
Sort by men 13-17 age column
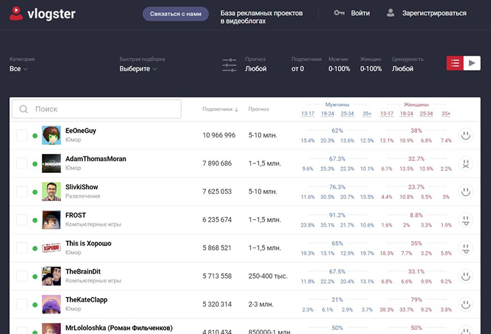tap(307, 114)
